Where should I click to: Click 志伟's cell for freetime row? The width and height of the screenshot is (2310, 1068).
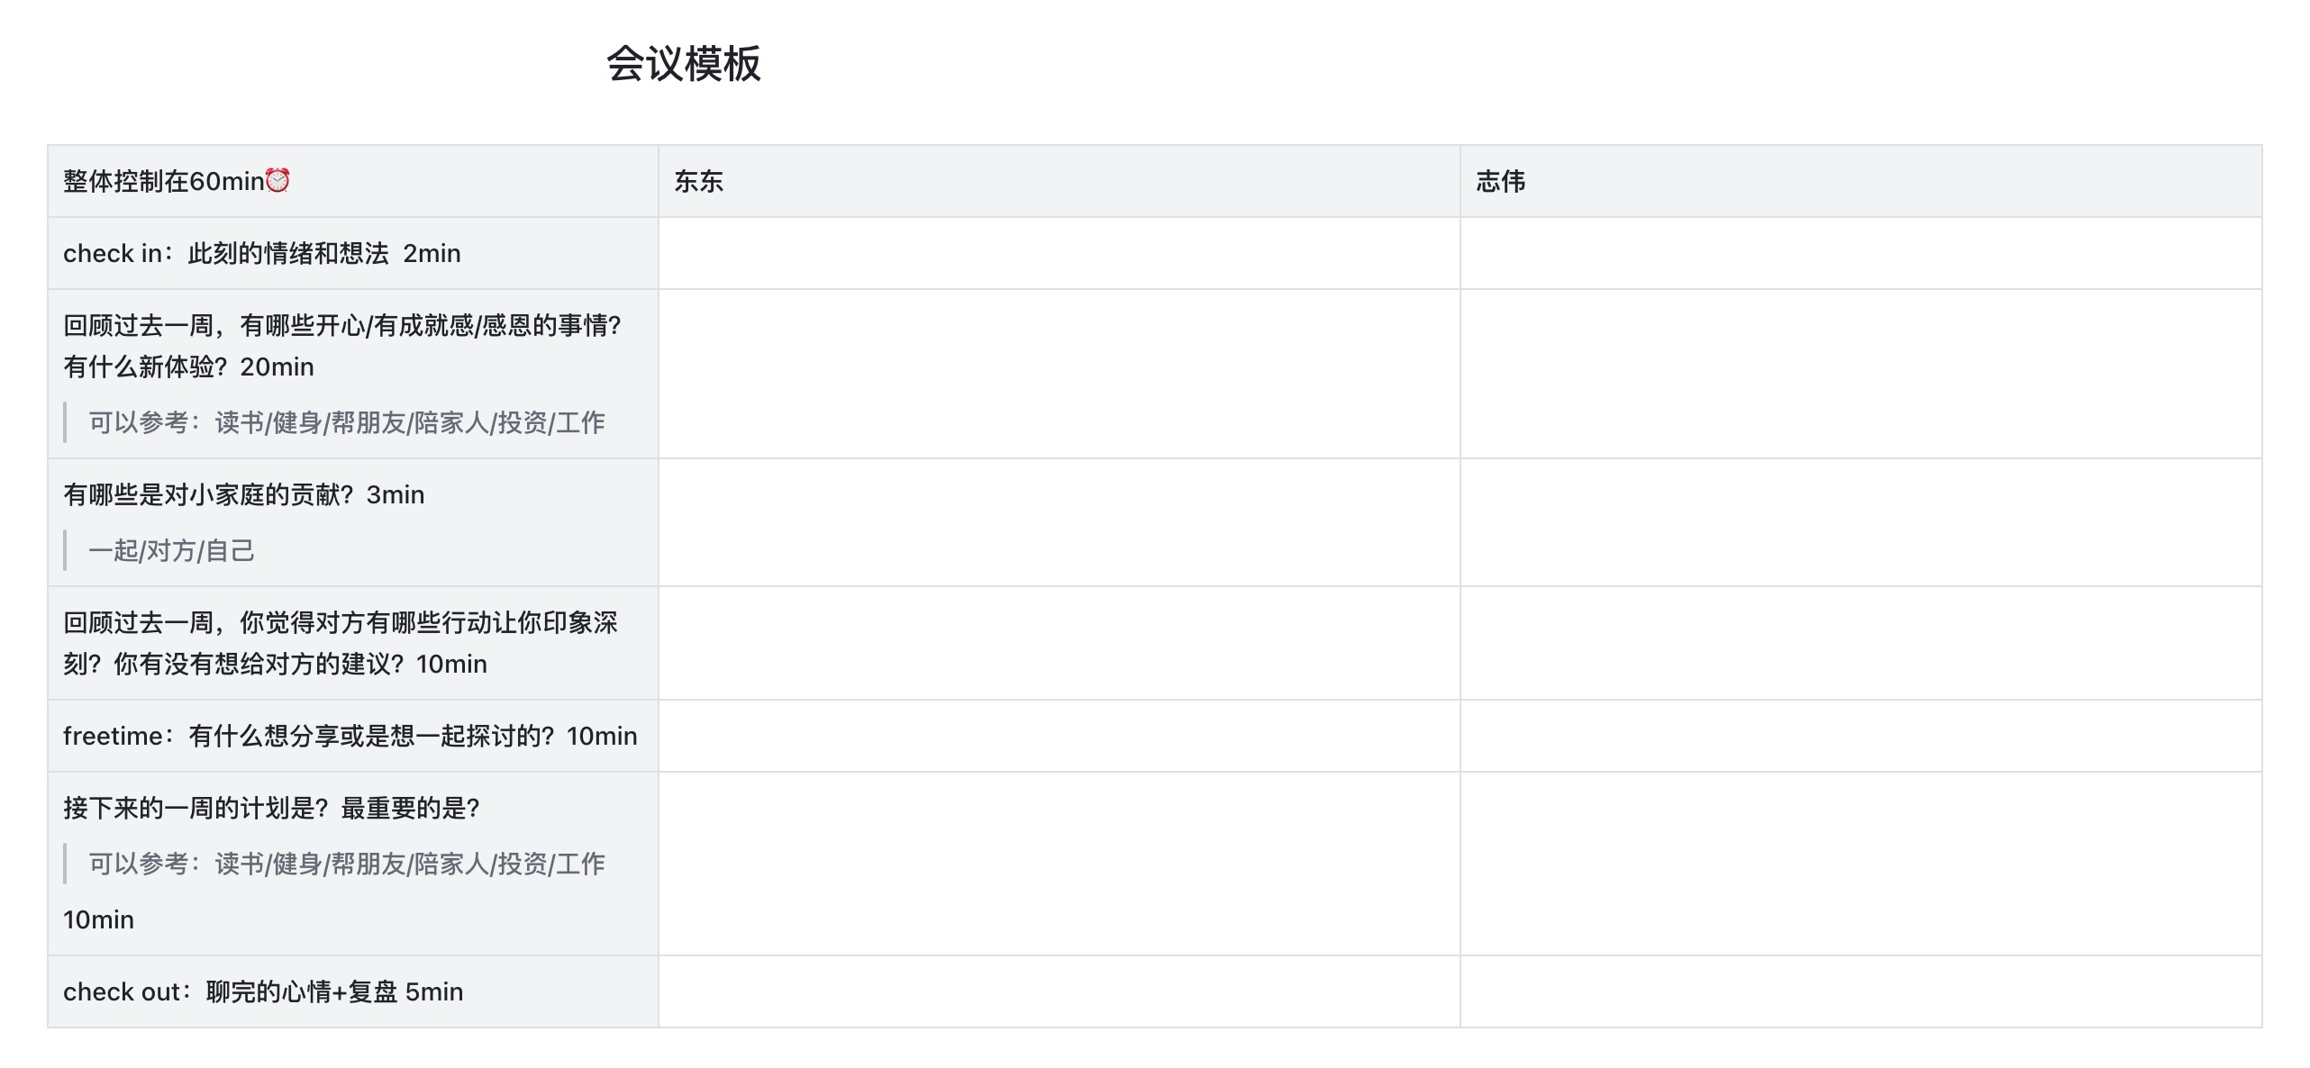[x=1860, y=736]
